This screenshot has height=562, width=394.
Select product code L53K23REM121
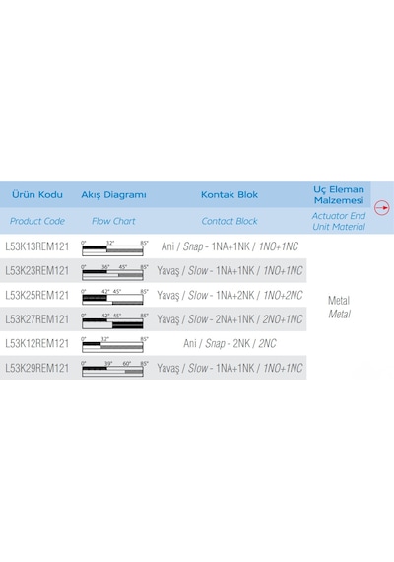[36, 270]
